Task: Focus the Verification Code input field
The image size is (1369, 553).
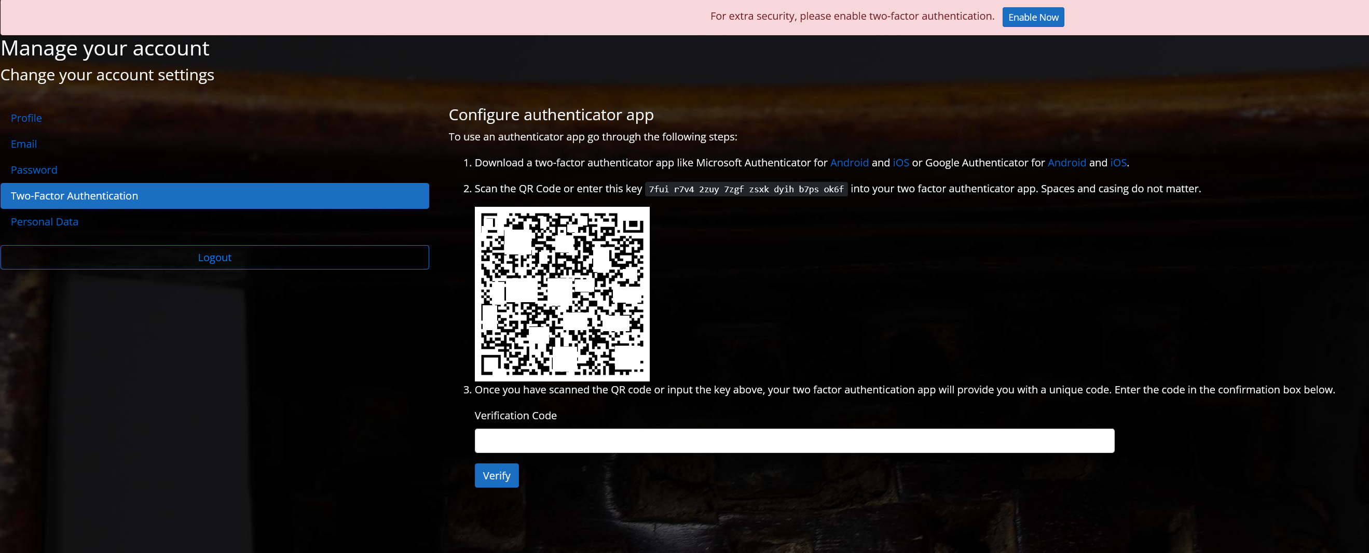Action: (794, 441)
